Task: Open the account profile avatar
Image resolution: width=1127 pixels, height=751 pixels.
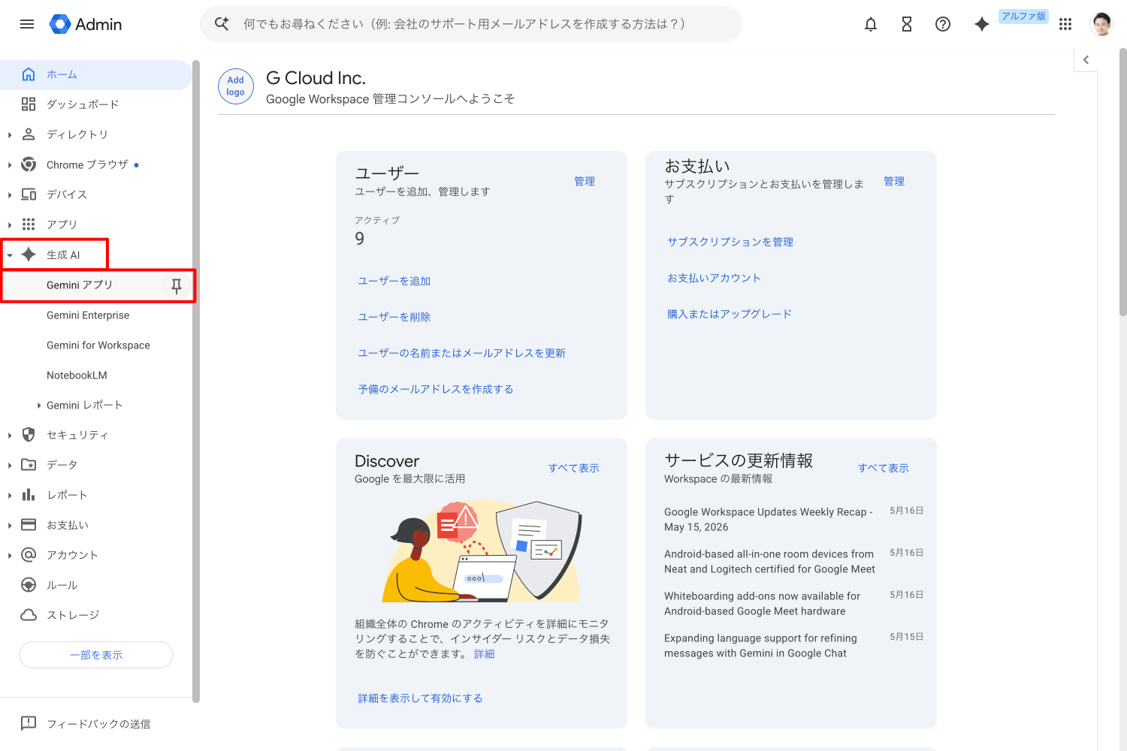Action: (1101, 24)
